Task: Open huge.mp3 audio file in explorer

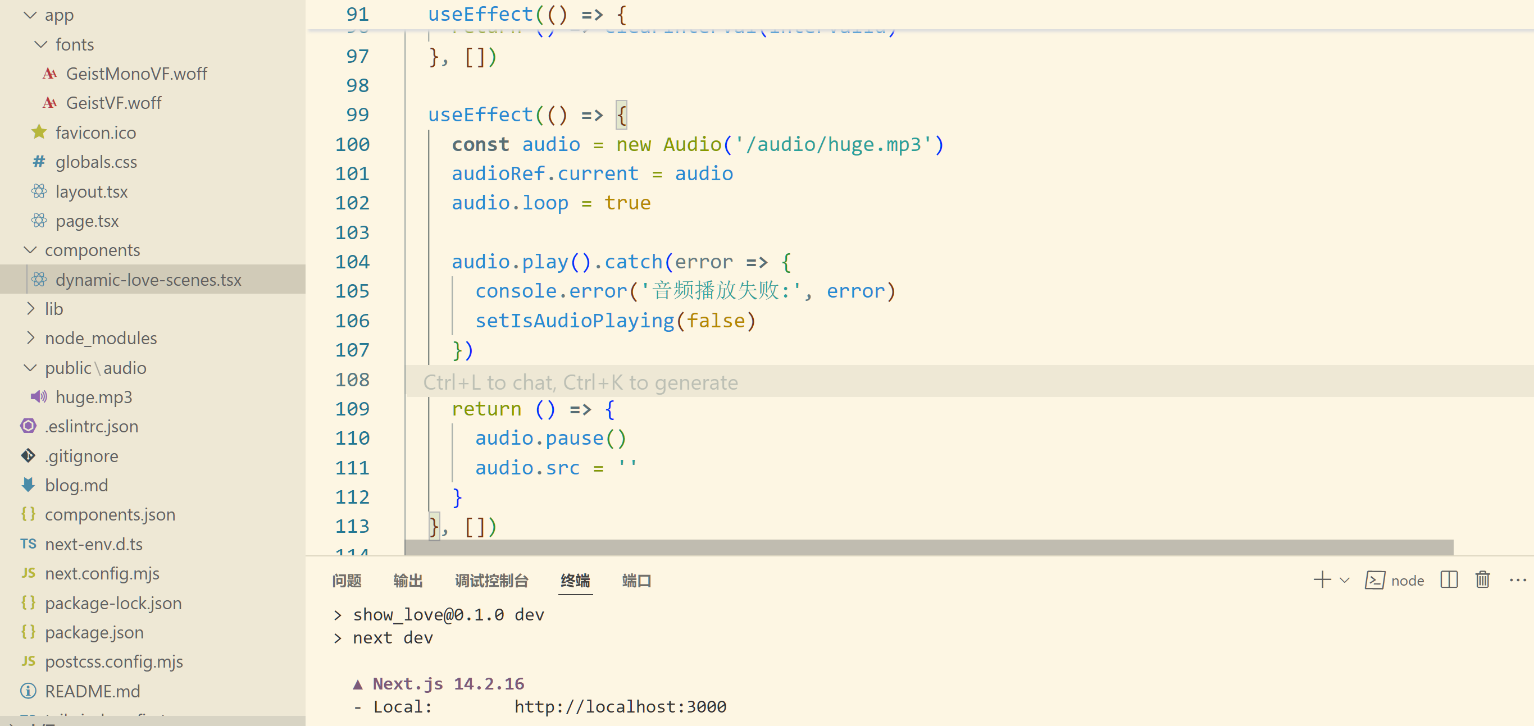Action: coord(93,397)
